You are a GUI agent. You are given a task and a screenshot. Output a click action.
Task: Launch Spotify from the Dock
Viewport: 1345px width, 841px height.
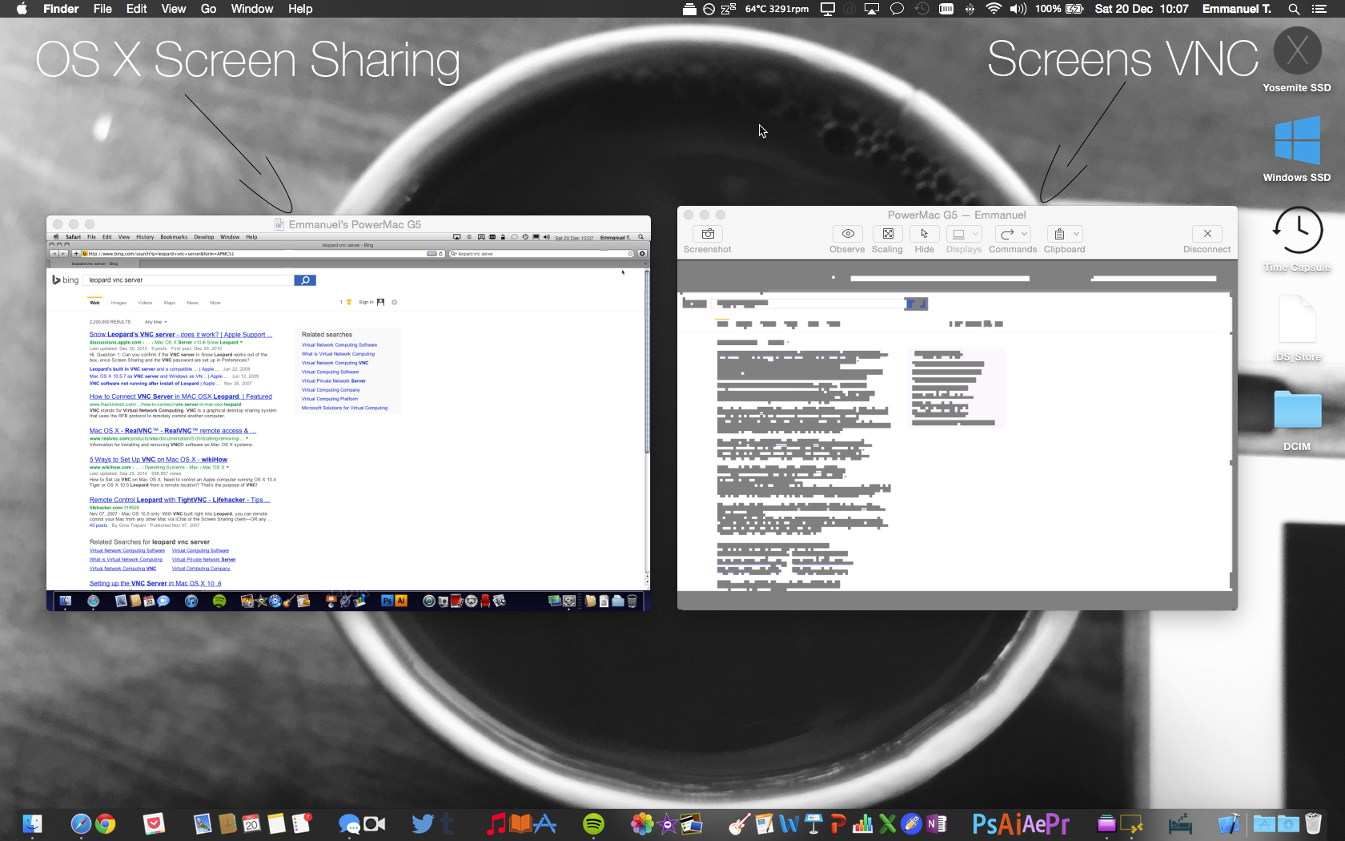593,823
